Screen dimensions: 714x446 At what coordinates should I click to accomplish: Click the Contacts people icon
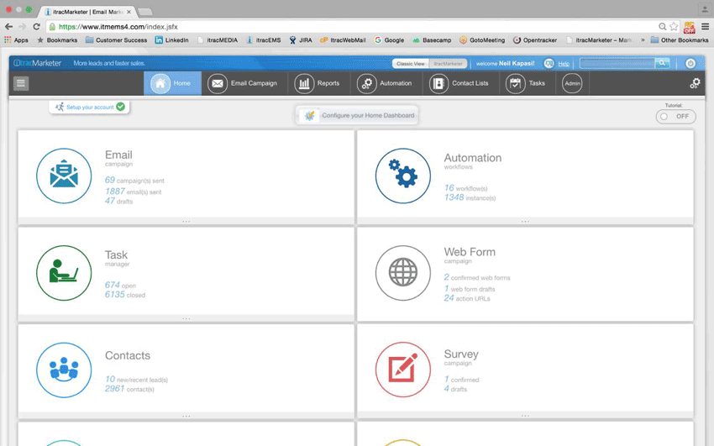click(x=64, y=370)
